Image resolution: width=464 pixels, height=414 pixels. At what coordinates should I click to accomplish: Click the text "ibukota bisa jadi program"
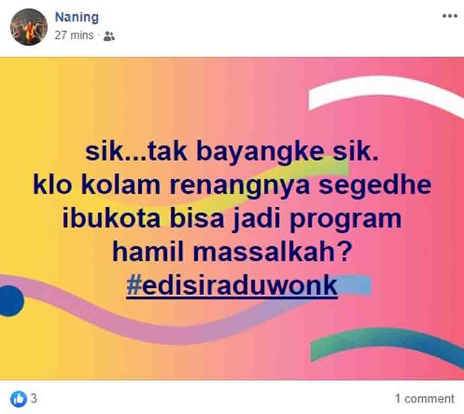click(232, 219)
